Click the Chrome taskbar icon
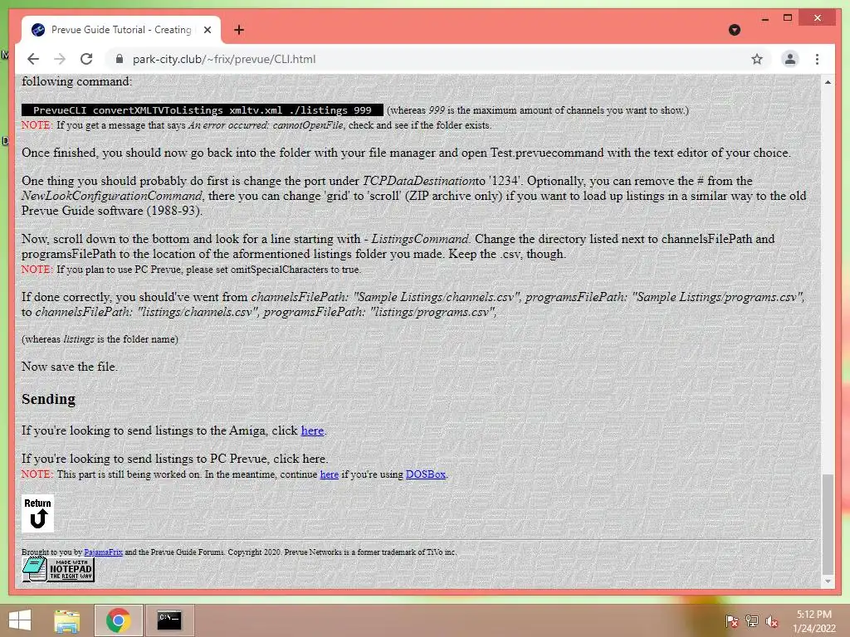 pos(118,620)
